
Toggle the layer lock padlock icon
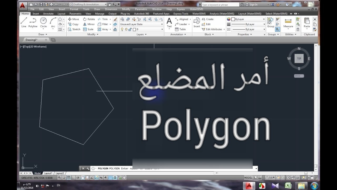point(130,29)
